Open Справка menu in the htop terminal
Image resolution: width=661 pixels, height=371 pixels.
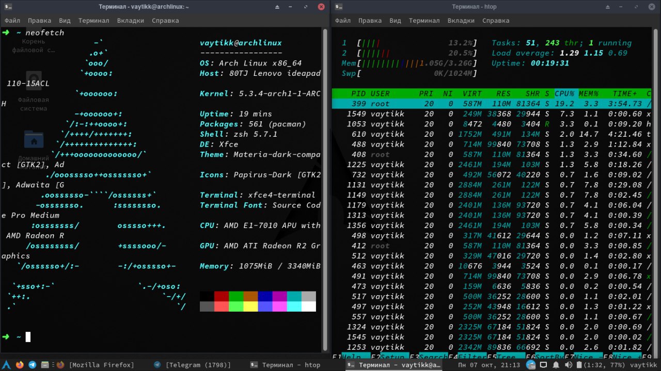[496, 21]
